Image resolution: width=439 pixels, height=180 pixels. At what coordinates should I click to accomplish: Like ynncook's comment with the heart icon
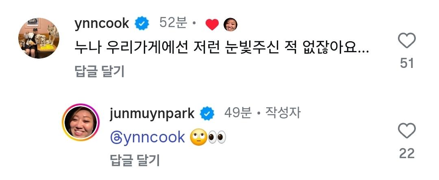point(406,41)
